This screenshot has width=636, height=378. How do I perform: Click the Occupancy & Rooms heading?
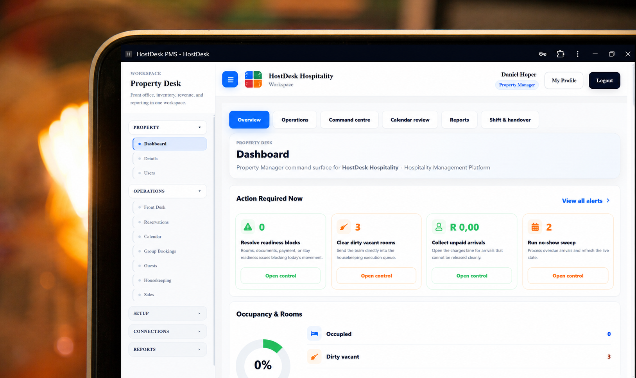point(269,314)
